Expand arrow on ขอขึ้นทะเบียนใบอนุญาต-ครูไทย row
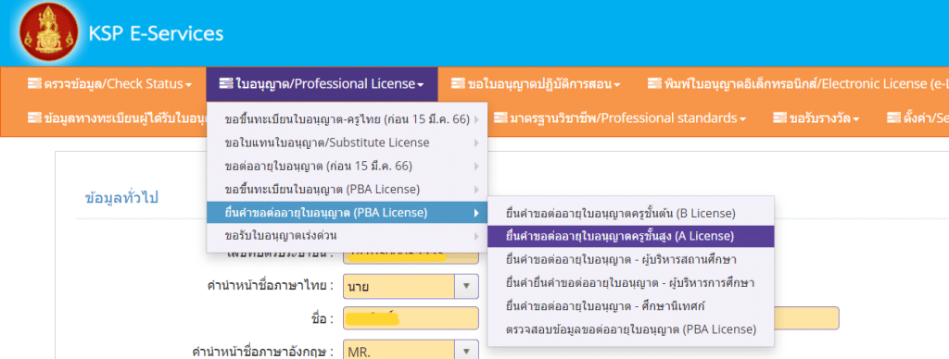949x359 pixels. pos(477,120)
